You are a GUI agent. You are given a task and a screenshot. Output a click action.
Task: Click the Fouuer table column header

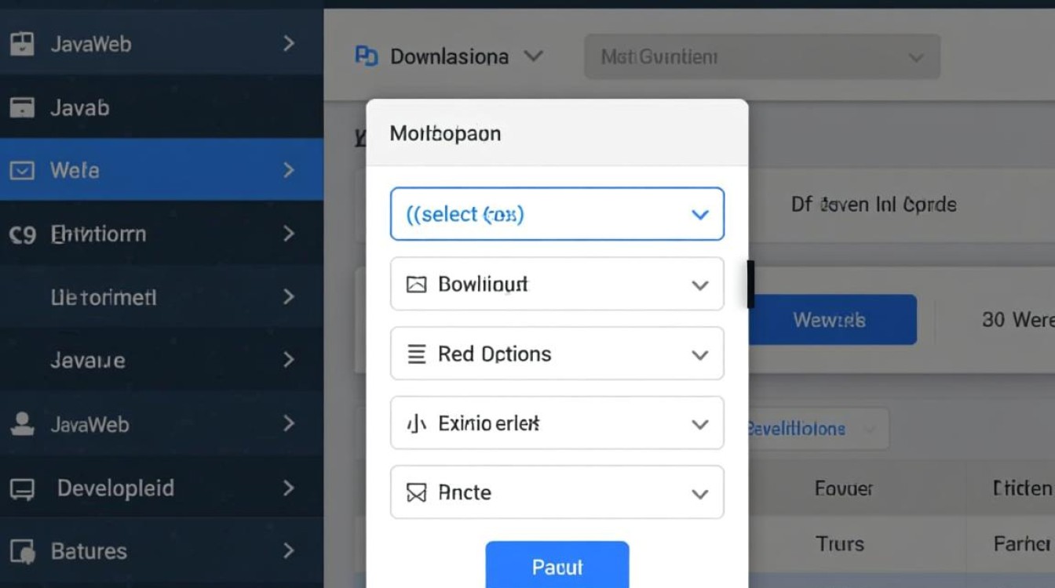[x=844, y=489]
